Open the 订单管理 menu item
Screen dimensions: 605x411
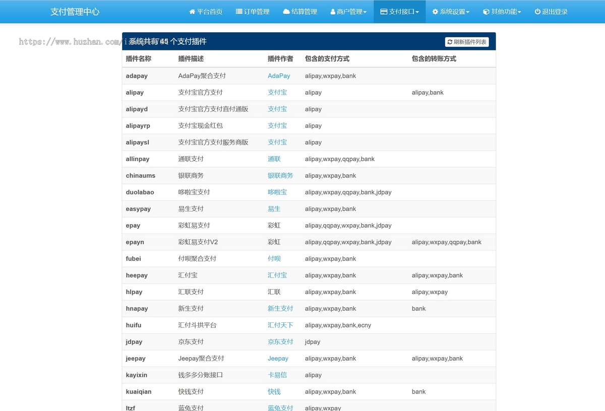[x=253, y=12]
